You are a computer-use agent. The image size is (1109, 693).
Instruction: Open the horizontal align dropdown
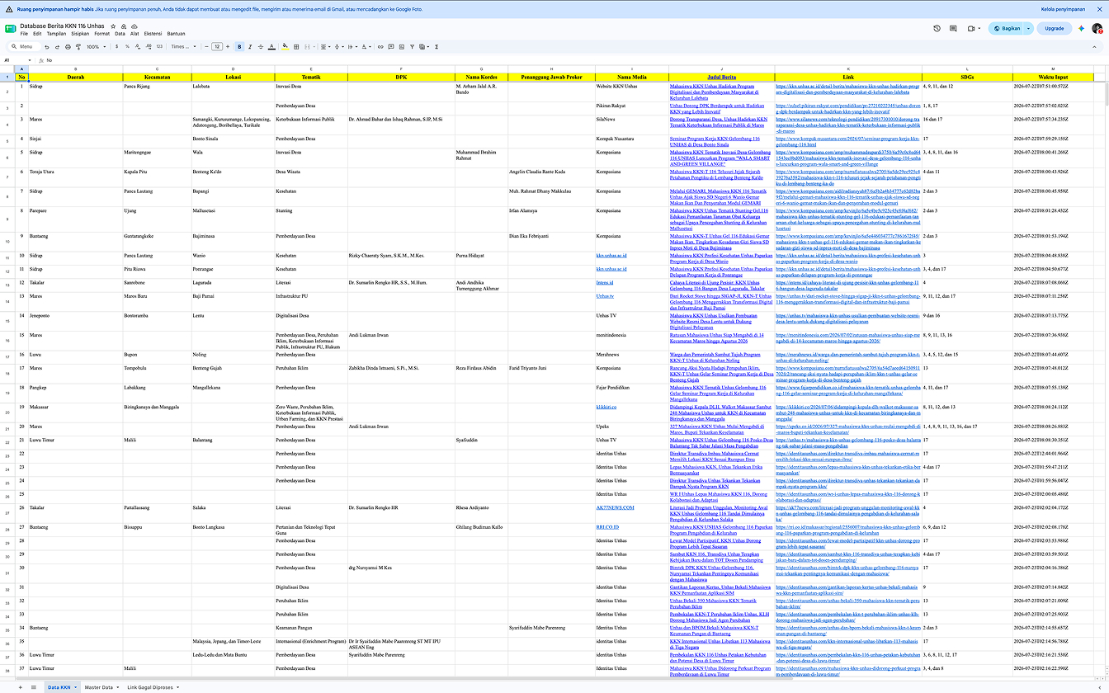(326, 47)
